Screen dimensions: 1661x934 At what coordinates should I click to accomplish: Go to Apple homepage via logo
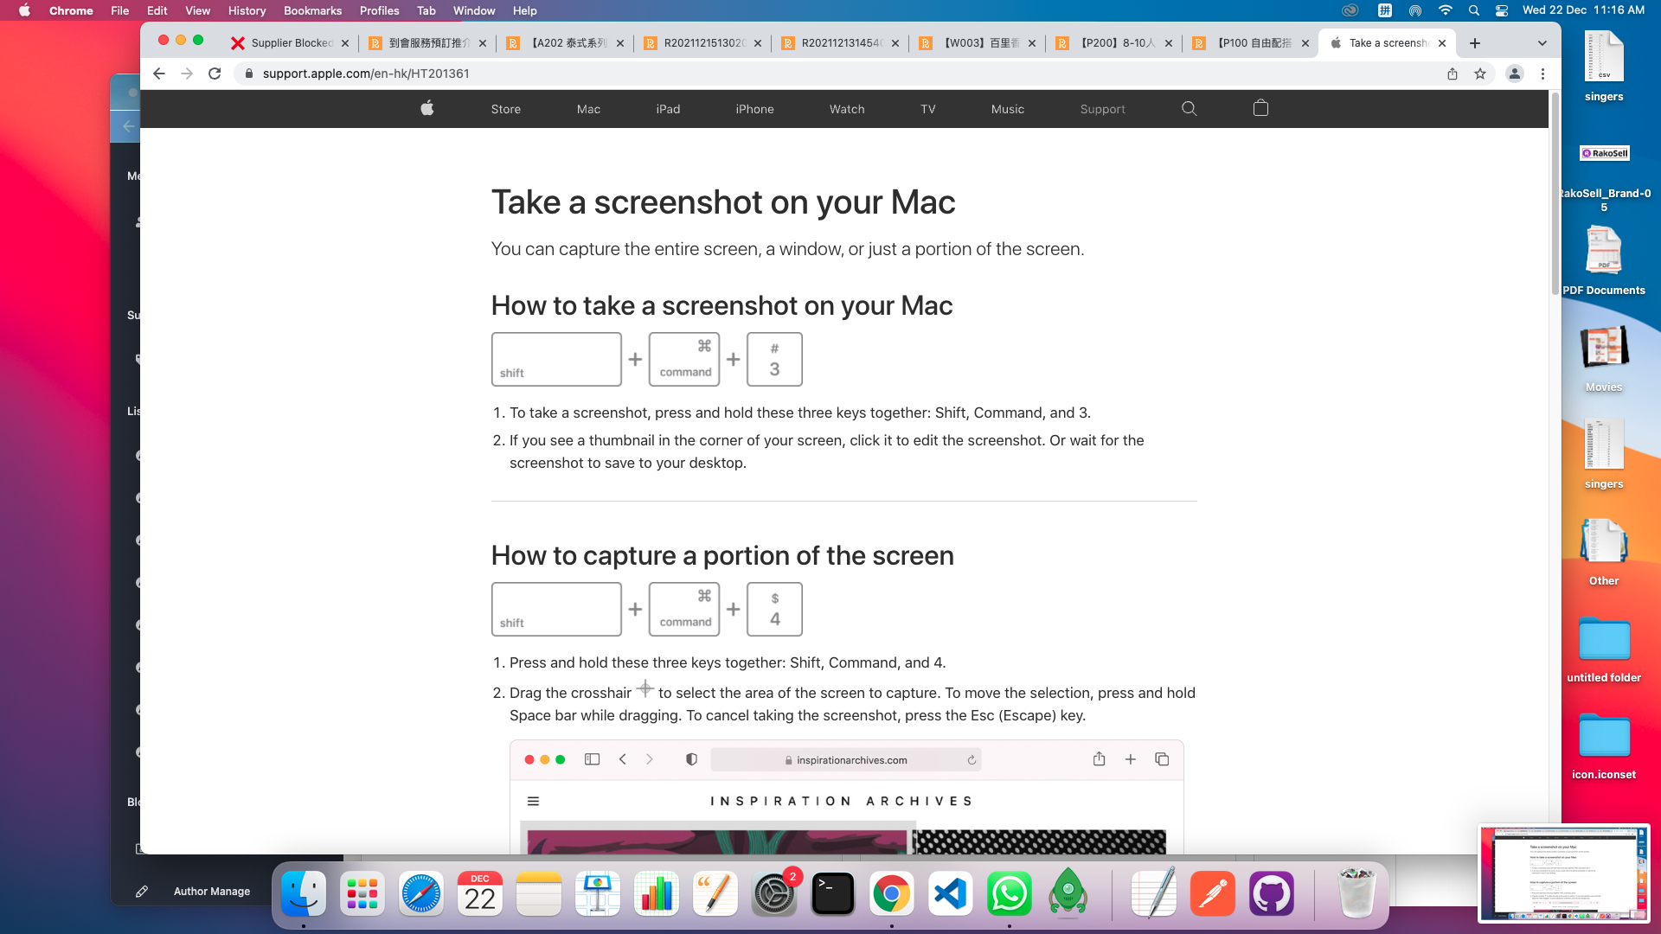coord(426,108)
